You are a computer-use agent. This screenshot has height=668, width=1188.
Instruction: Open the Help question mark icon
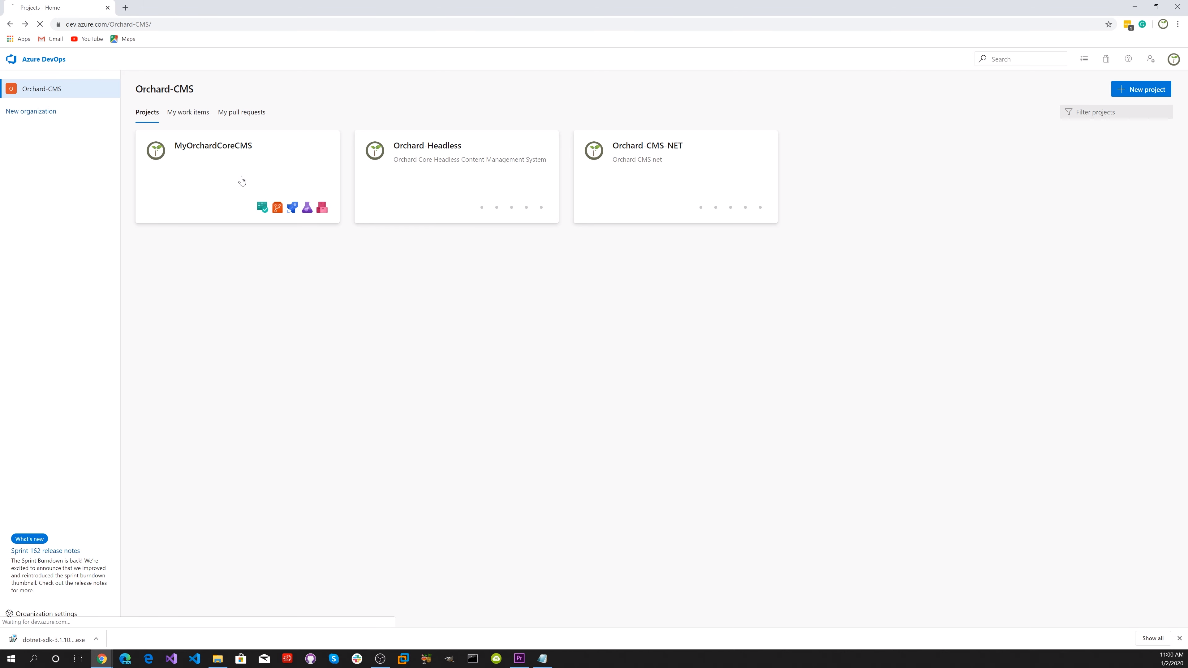tap(1128, 59)
